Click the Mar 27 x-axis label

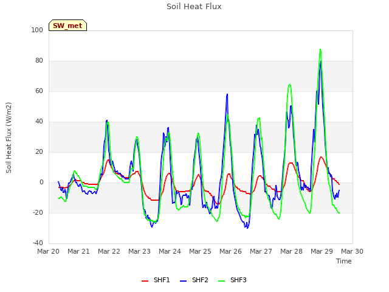coord(261,251)
